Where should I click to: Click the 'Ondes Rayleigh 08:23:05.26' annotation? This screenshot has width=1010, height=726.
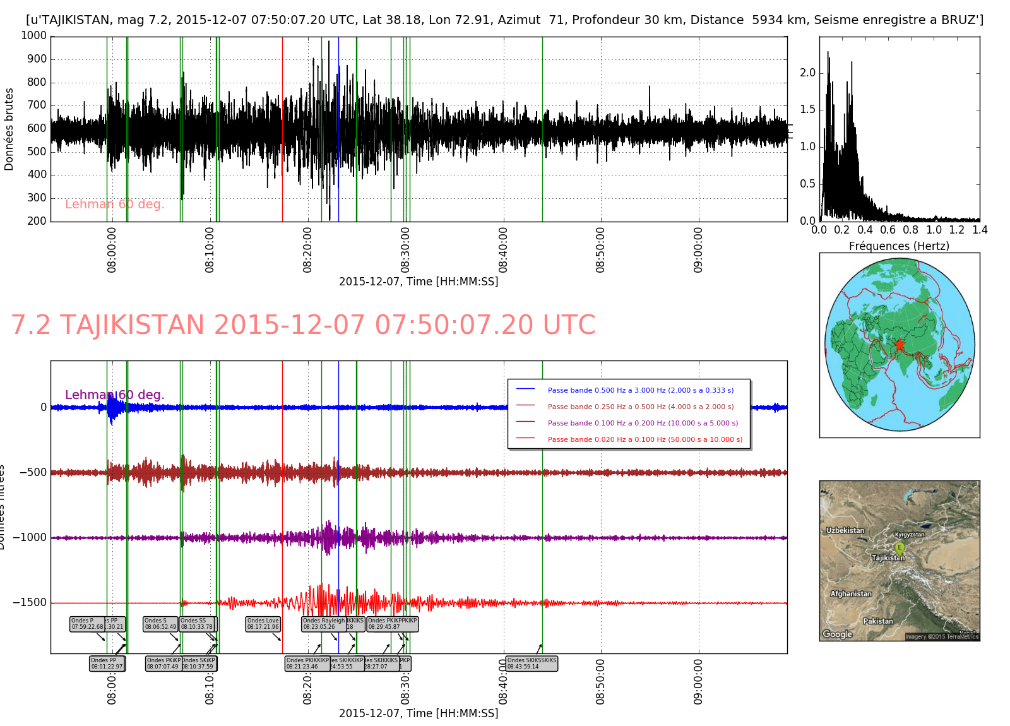click(x=324, y=624)
